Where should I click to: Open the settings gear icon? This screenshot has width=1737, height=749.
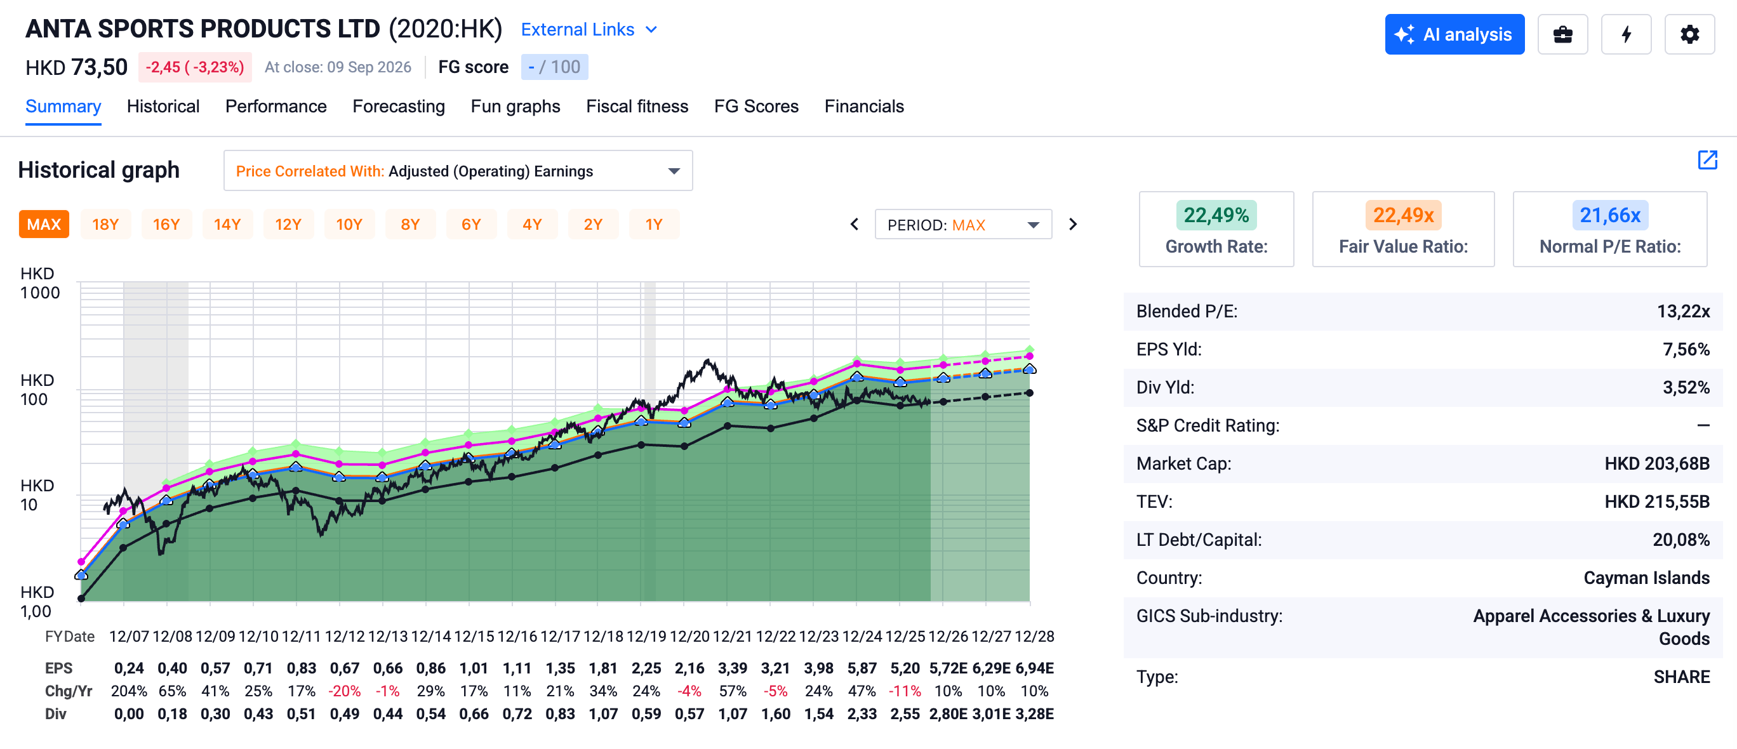(x=1689, y=34)
